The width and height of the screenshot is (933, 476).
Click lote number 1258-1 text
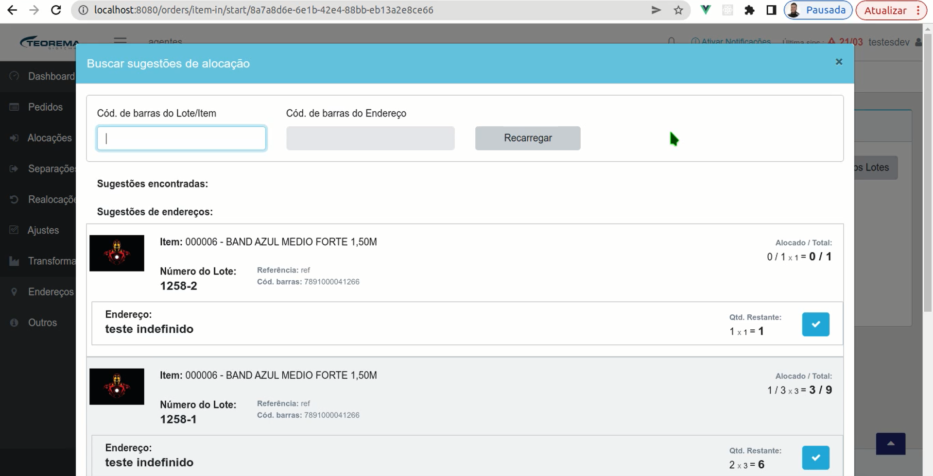[x=178, y=420]
